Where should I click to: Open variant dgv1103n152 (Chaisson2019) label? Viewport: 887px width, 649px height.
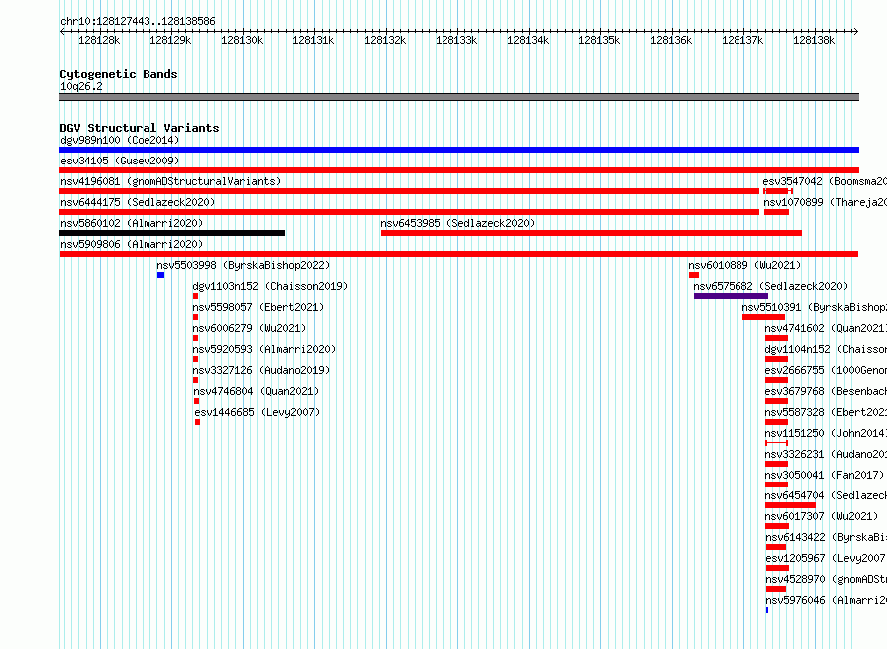tap(270, 286)
